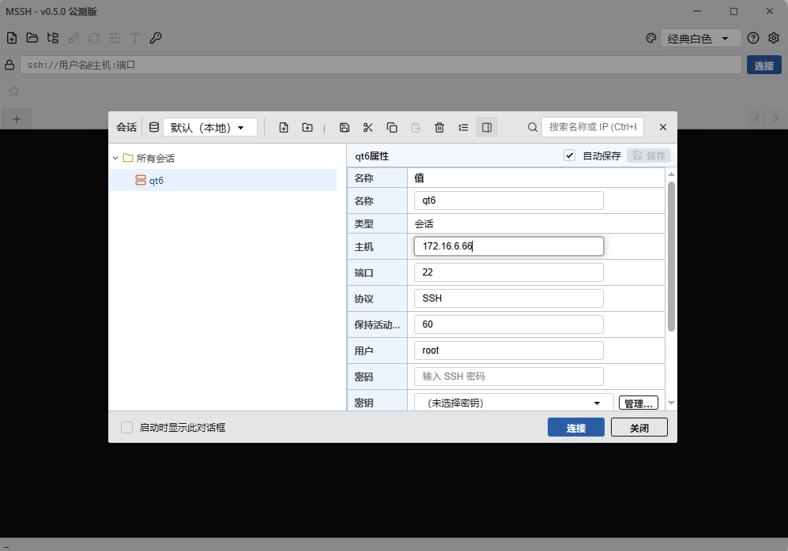The image size is (788, 551).
Task: Click the new folder icon in dialog toolbar
Action: 307,127
